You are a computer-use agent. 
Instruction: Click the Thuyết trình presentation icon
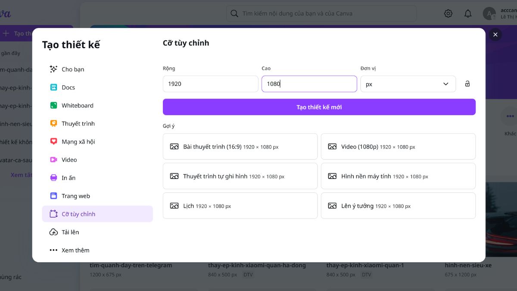[53, 123]
